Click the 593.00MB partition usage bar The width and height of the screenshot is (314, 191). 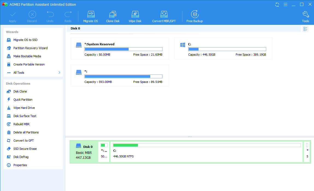click(123, 76)
